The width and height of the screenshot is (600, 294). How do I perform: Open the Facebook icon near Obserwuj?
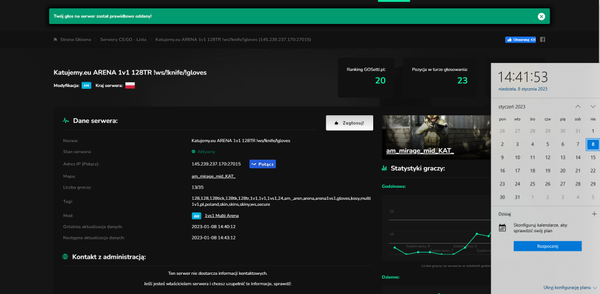point(542,40)
